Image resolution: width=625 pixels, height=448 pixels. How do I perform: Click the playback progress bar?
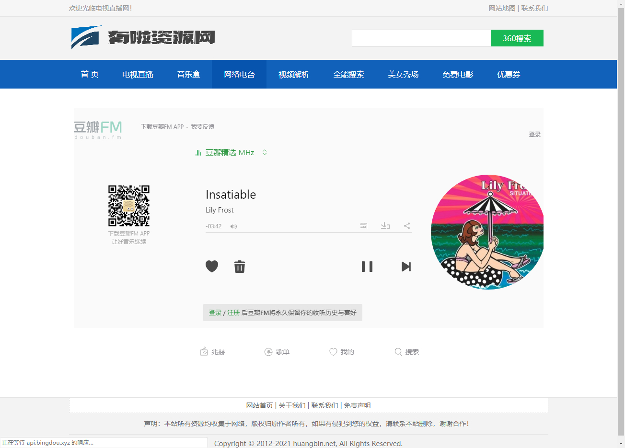pyautogui.click(x=309, y=232)
